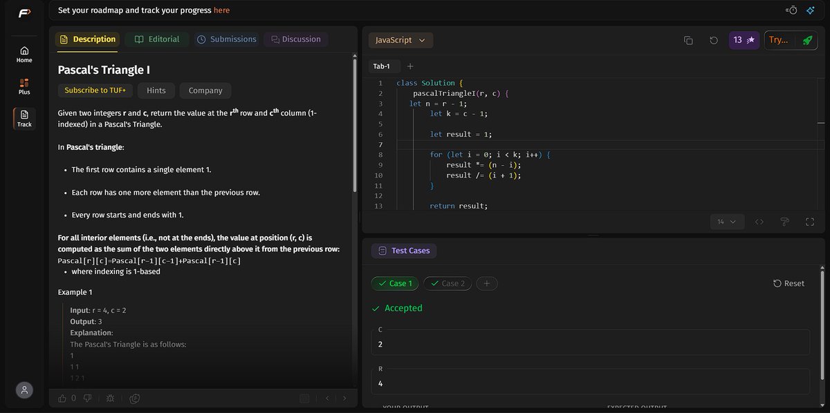
Task: Click the C input field showing 2
Action: (x=590, y=343)
